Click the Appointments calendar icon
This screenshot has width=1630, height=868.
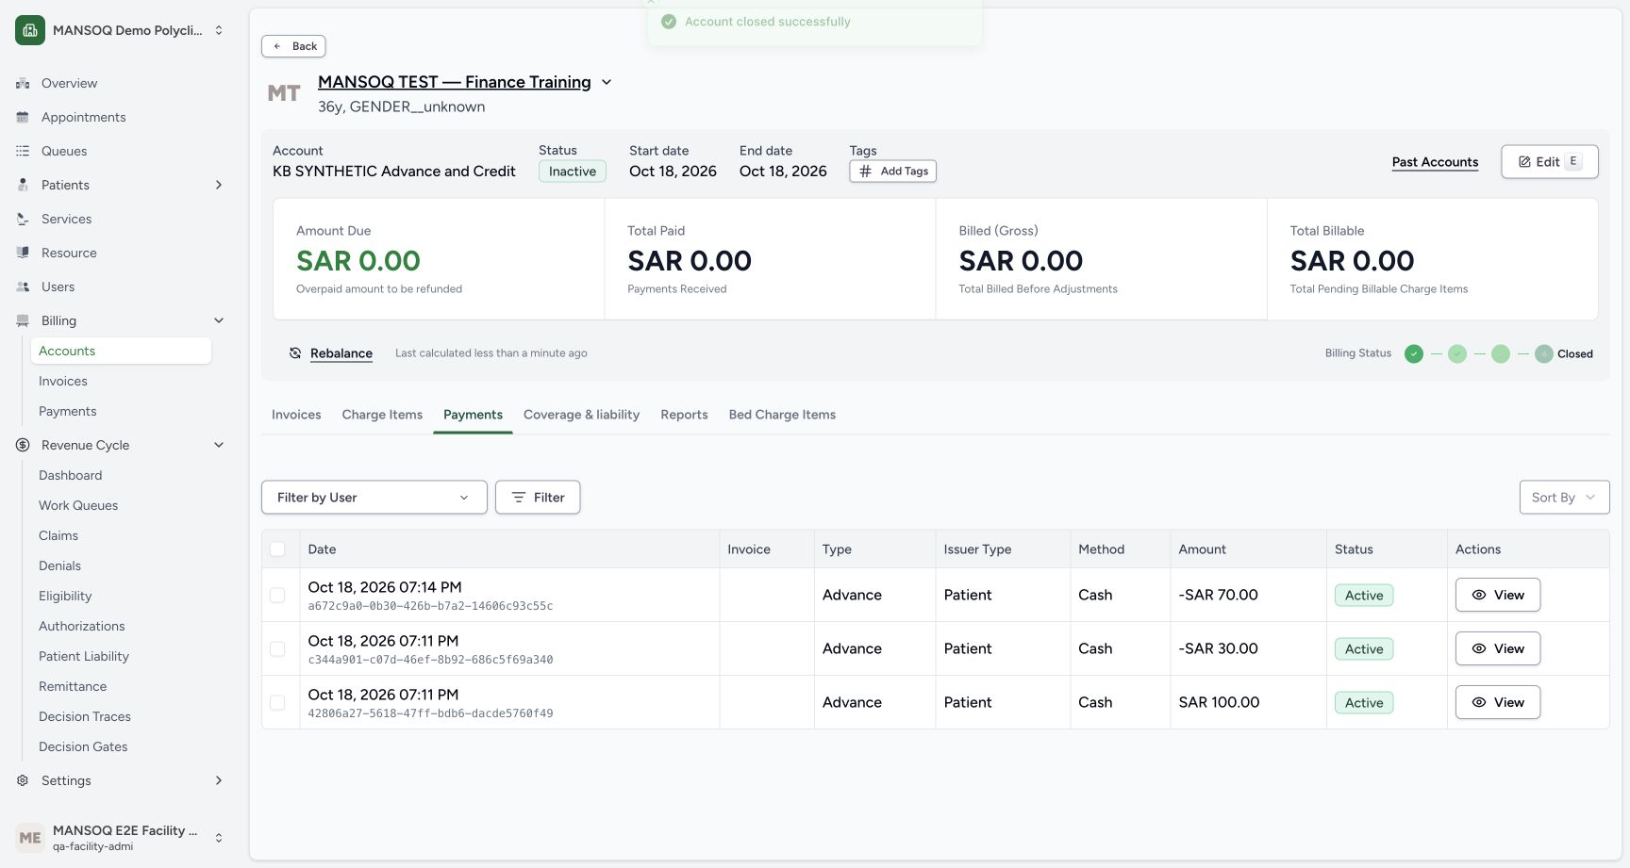(23, 117)
